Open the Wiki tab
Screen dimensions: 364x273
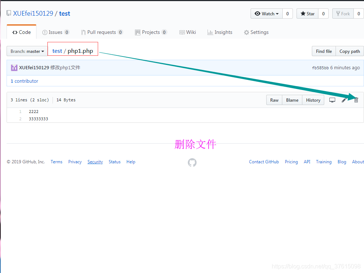coord(187,32)
